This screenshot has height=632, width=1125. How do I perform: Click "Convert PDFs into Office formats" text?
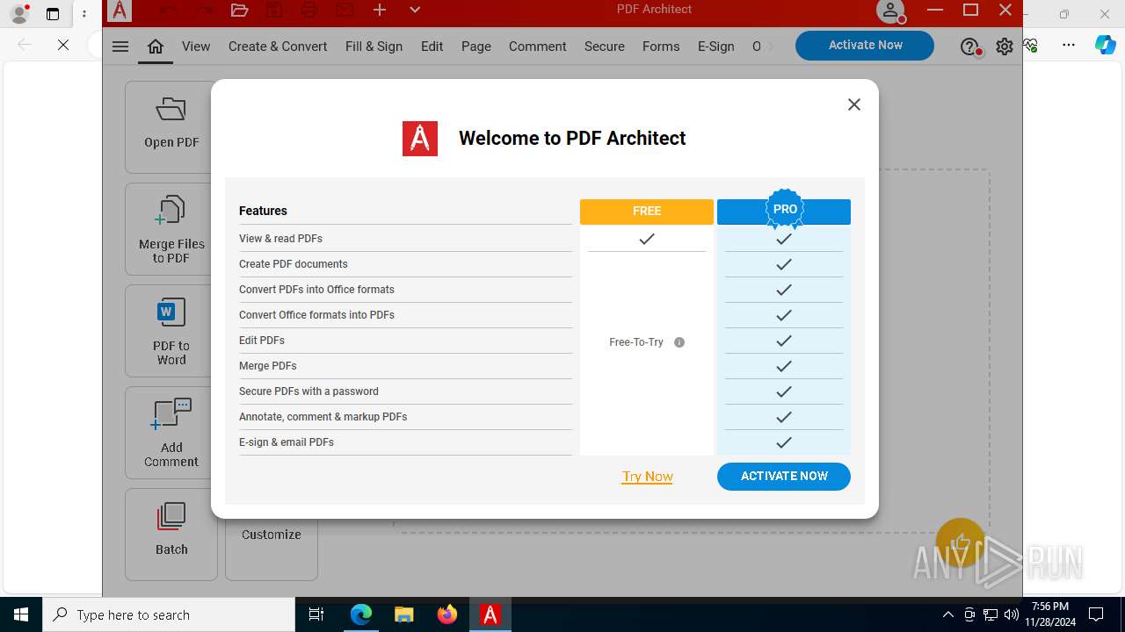click(316, 290)
